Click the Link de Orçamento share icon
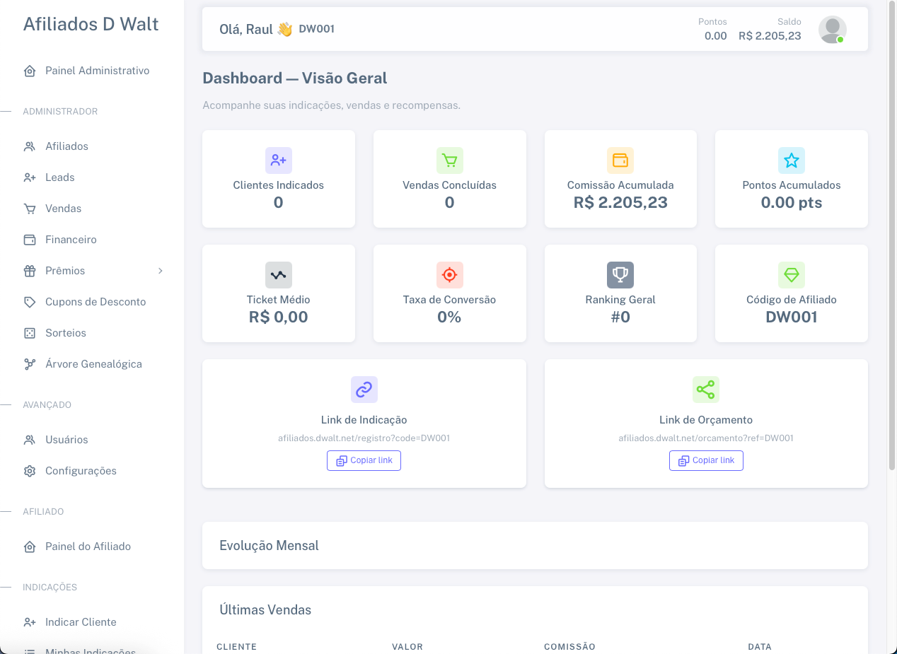Viewport: 897px width, 654px height. (705, 390)
